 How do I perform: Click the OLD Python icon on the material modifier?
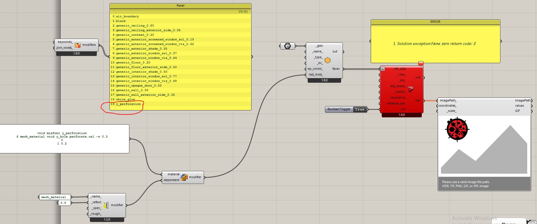(184, 177)
